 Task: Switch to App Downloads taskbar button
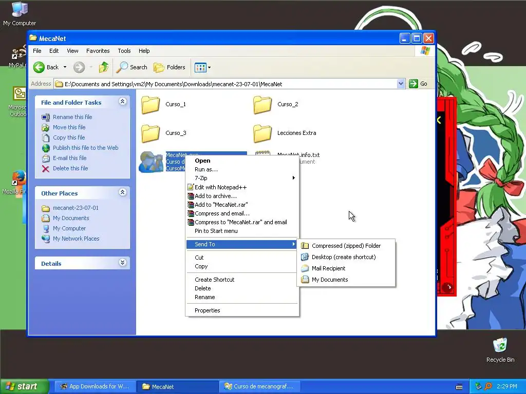click(96, 387)
